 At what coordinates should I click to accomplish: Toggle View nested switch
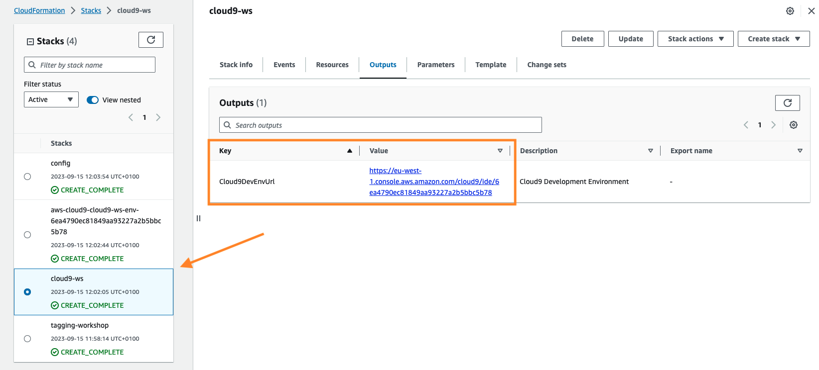(x=93, y=100)
